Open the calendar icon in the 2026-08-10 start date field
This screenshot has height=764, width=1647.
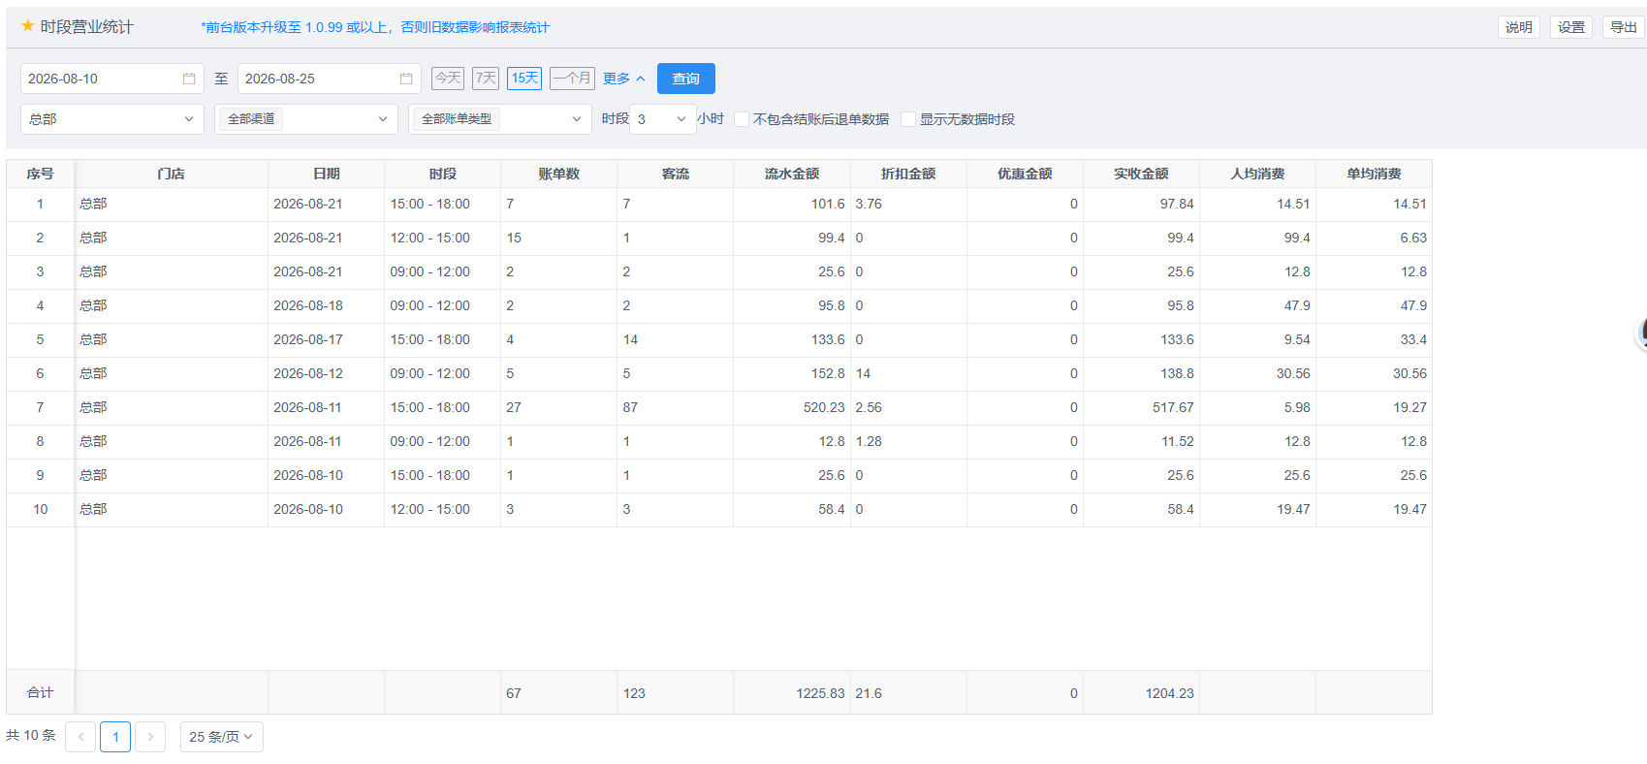tap(189, 79)
